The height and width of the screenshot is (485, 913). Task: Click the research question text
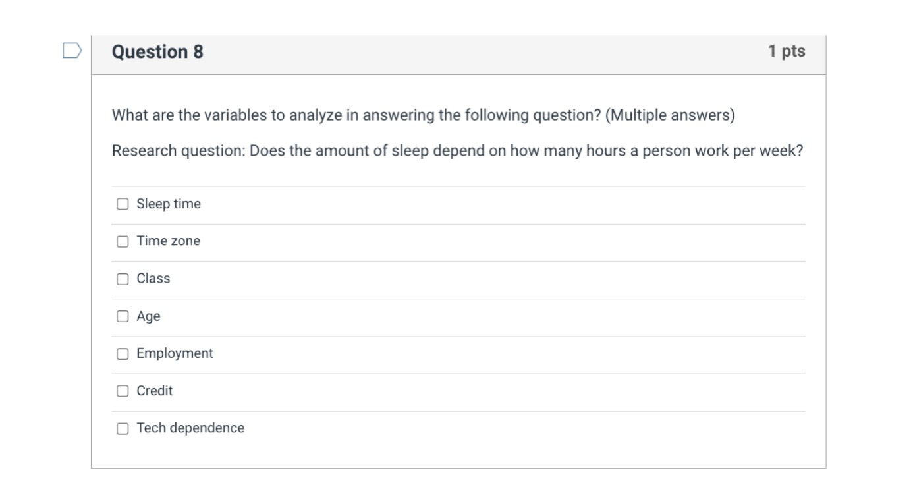tap(457, 150)
